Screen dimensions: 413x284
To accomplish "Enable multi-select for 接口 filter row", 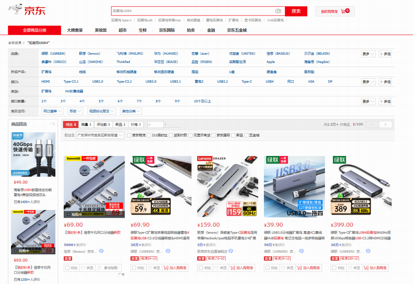I will (385, 82).
